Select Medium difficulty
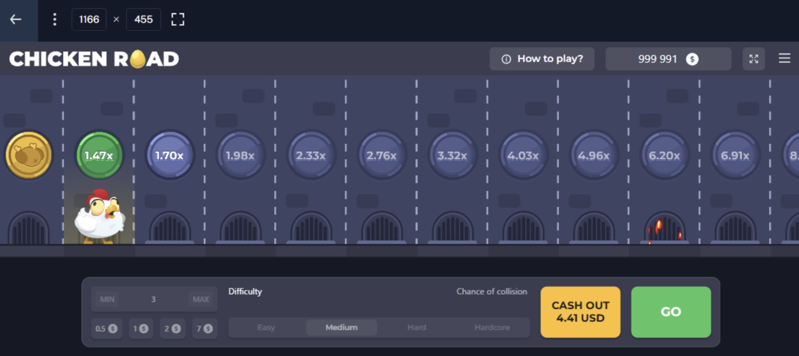This screenshot has width=799, height=356. 341,327
